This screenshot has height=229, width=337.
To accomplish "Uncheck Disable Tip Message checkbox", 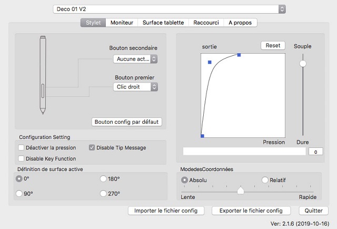I will pos(92,147).
